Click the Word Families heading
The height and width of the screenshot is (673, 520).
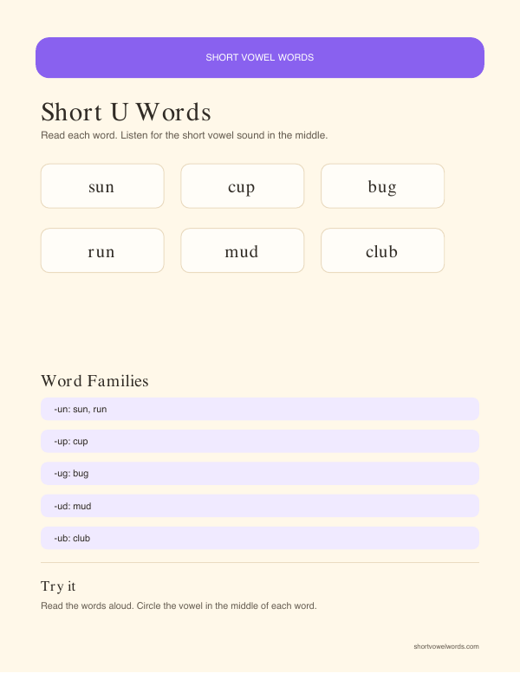[94, 381]
